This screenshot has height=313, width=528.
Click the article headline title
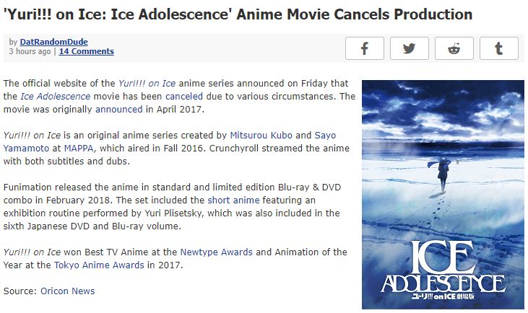tap(238, 14)
